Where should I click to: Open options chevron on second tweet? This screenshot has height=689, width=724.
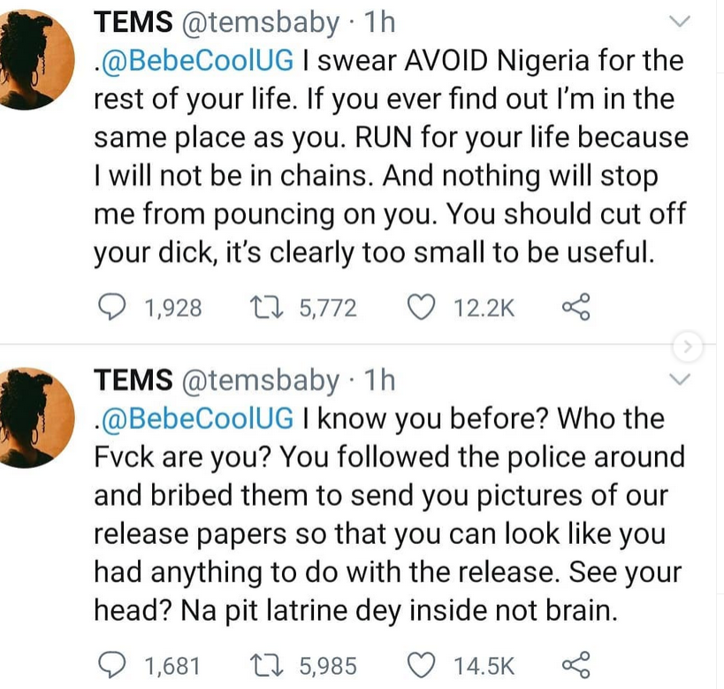(680, 380)
